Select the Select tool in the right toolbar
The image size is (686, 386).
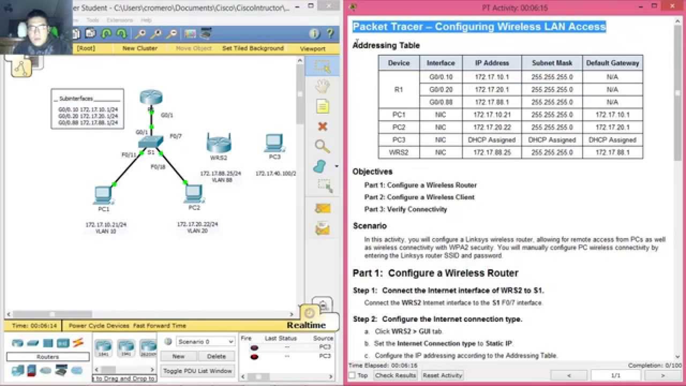pyautogui.click(x=322, y=66)
